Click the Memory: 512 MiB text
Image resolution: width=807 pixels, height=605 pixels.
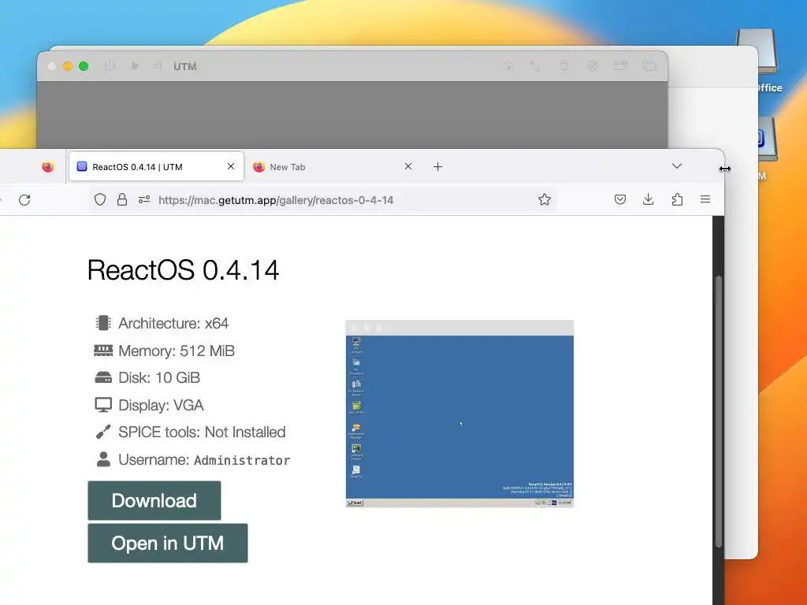pyautogui.click(x=177, y=351)
